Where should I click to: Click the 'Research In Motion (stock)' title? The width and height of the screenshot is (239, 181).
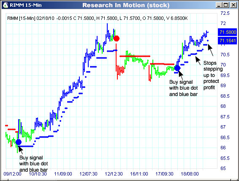[x=126, y=5]
